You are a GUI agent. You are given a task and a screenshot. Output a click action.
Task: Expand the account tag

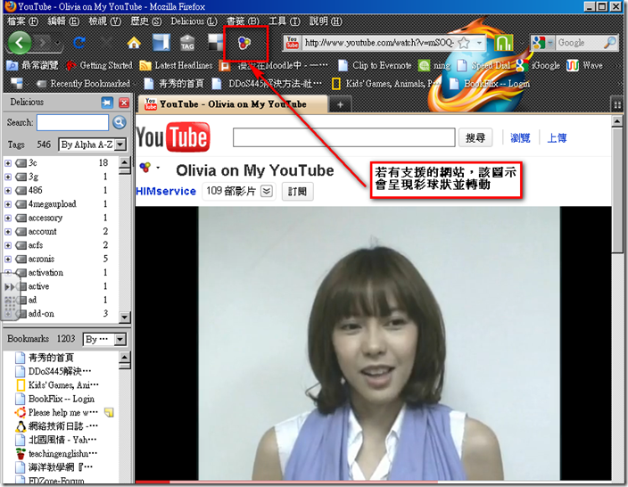8,232
